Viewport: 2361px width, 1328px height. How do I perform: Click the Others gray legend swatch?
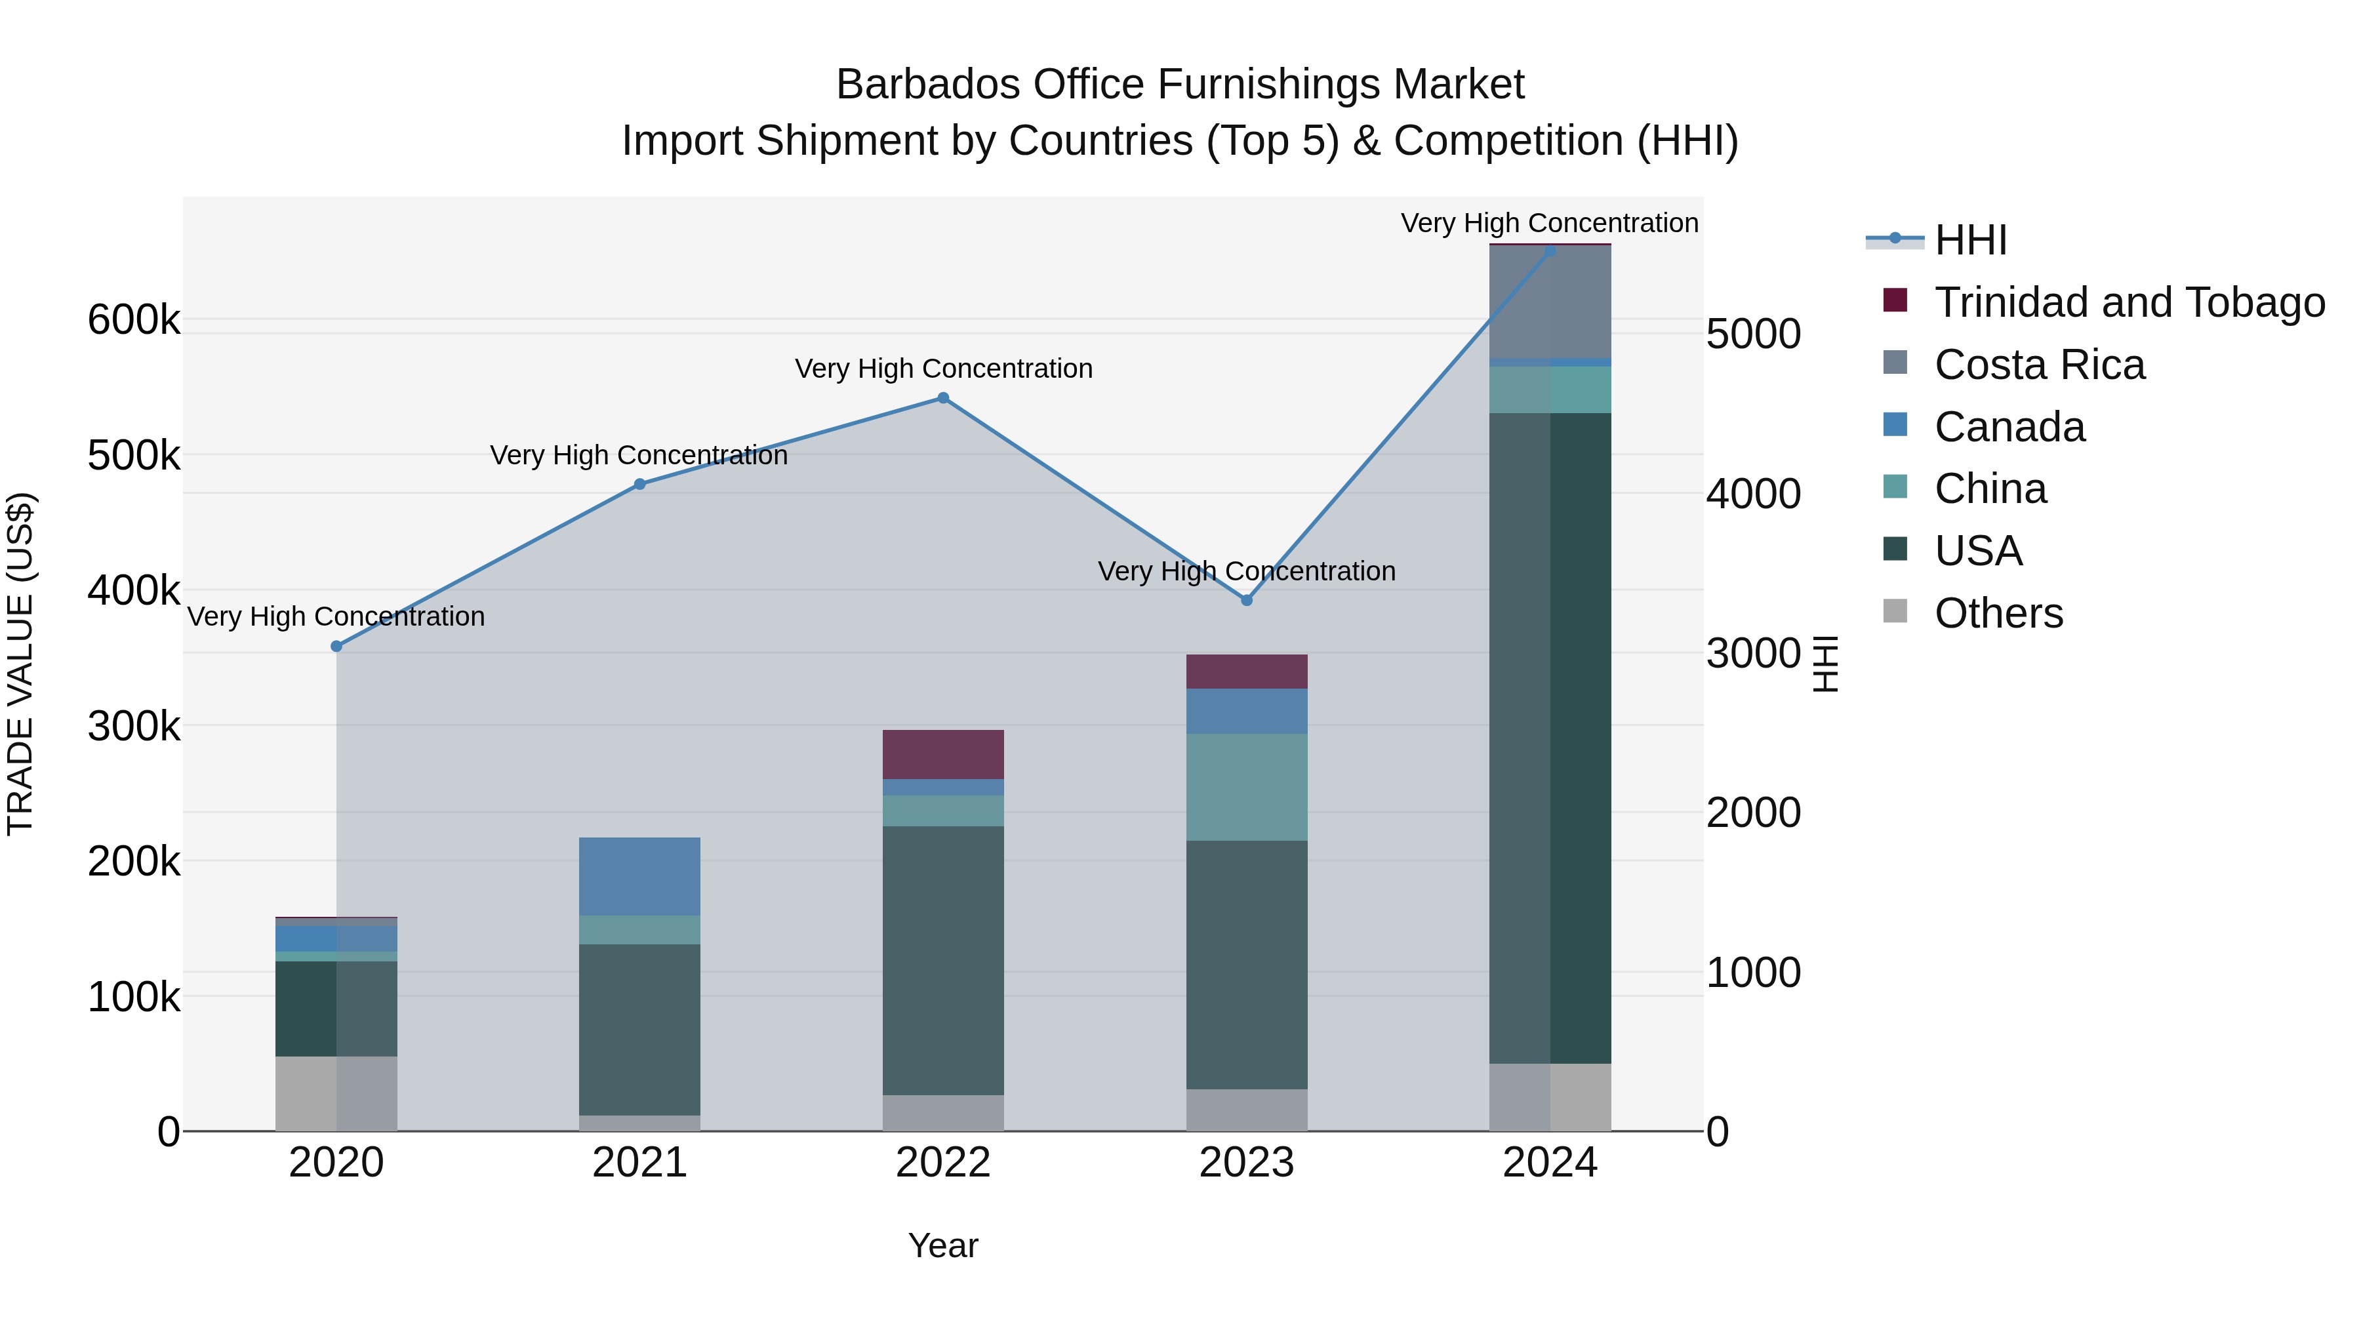pos(1895,611)
